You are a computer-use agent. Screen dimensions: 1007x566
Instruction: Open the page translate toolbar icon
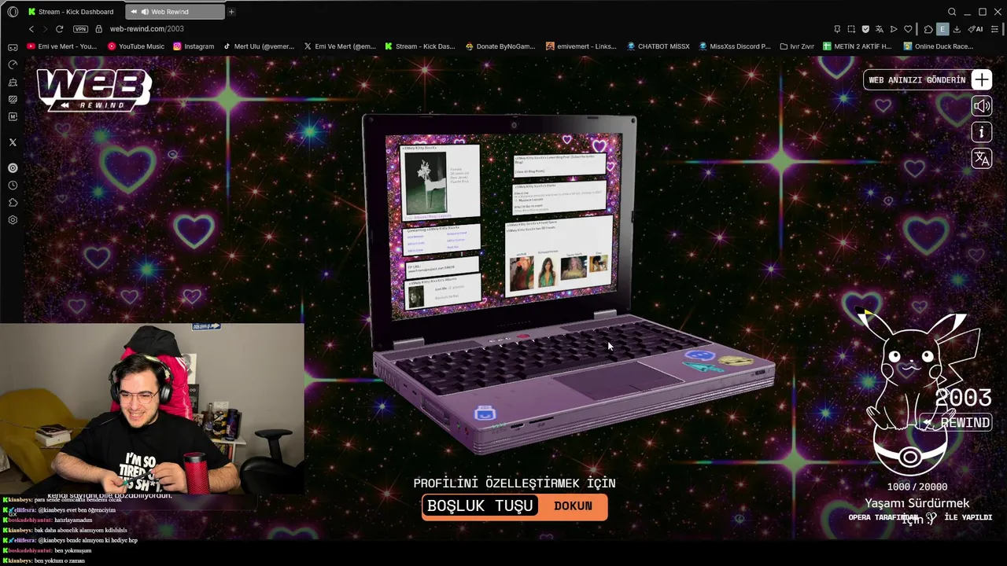880,29
